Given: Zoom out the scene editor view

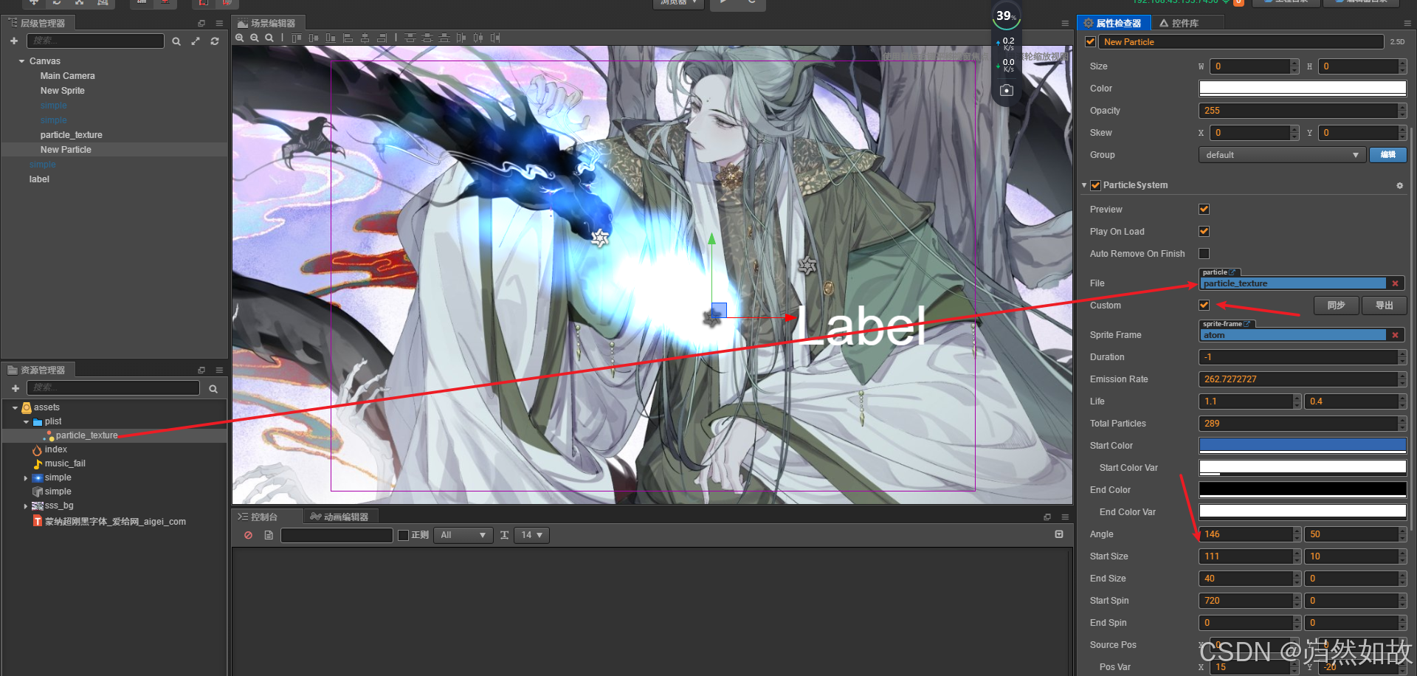Looking at the screenshot, I should [x=255, y=38].
